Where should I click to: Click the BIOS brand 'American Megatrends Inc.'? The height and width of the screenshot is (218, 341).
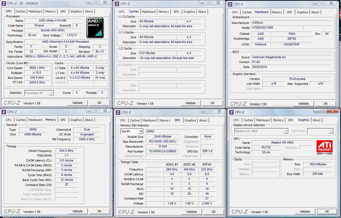click(x=292, y=57)
